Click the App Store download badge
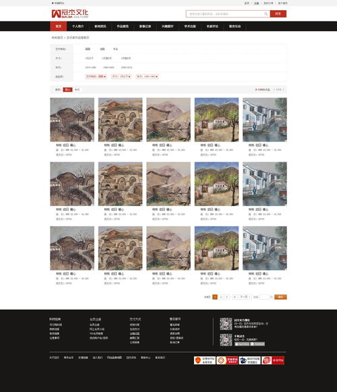Viewport: 337px width, 392px height. [242, 344]
